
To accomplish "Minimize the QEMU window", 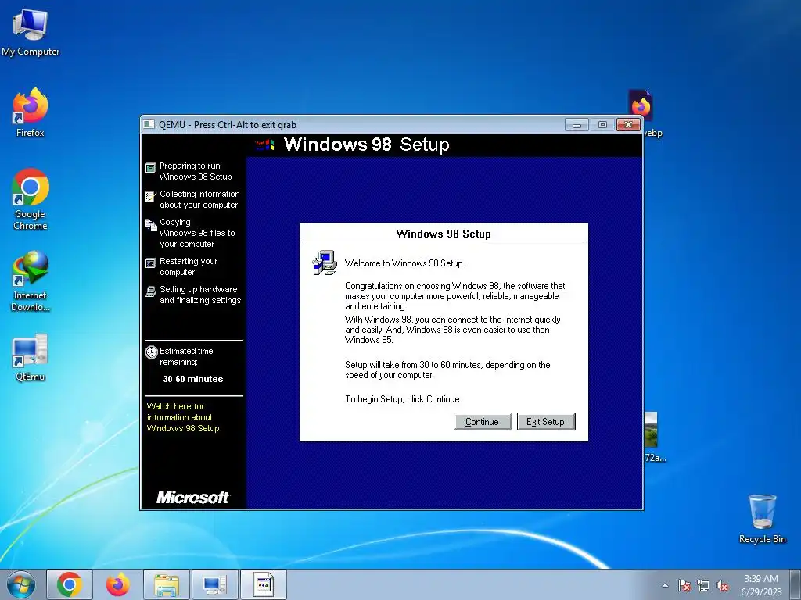I will 577,124.
